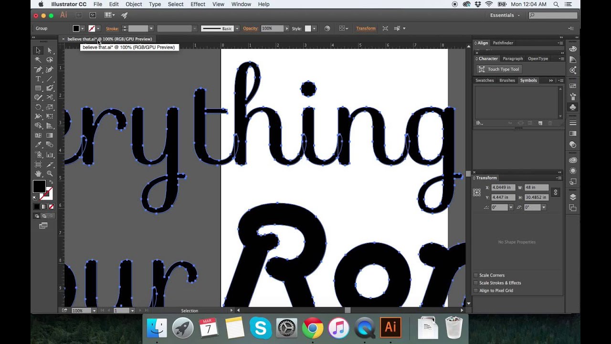Open the Creative Cloud Libraries icon
Viewport: 611px width, 344px height.
(x=573, y=160)
